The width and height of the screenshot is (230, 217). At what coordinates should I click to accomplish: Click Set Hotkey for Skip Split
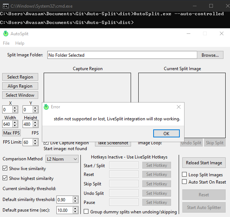(156, 184)
